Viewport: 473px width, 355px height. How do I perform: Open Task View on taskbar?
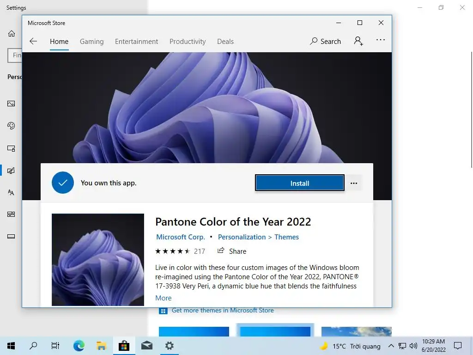pos(55,346)
